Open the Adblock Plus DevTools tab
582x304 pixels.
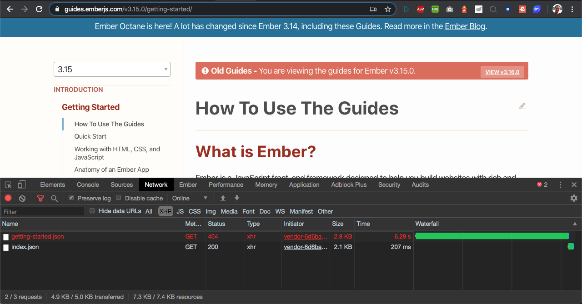click(x=349, y=184)
